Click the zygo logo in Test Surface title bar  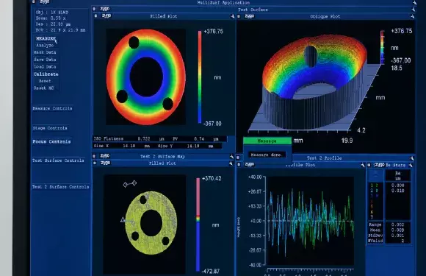[105, 9]
